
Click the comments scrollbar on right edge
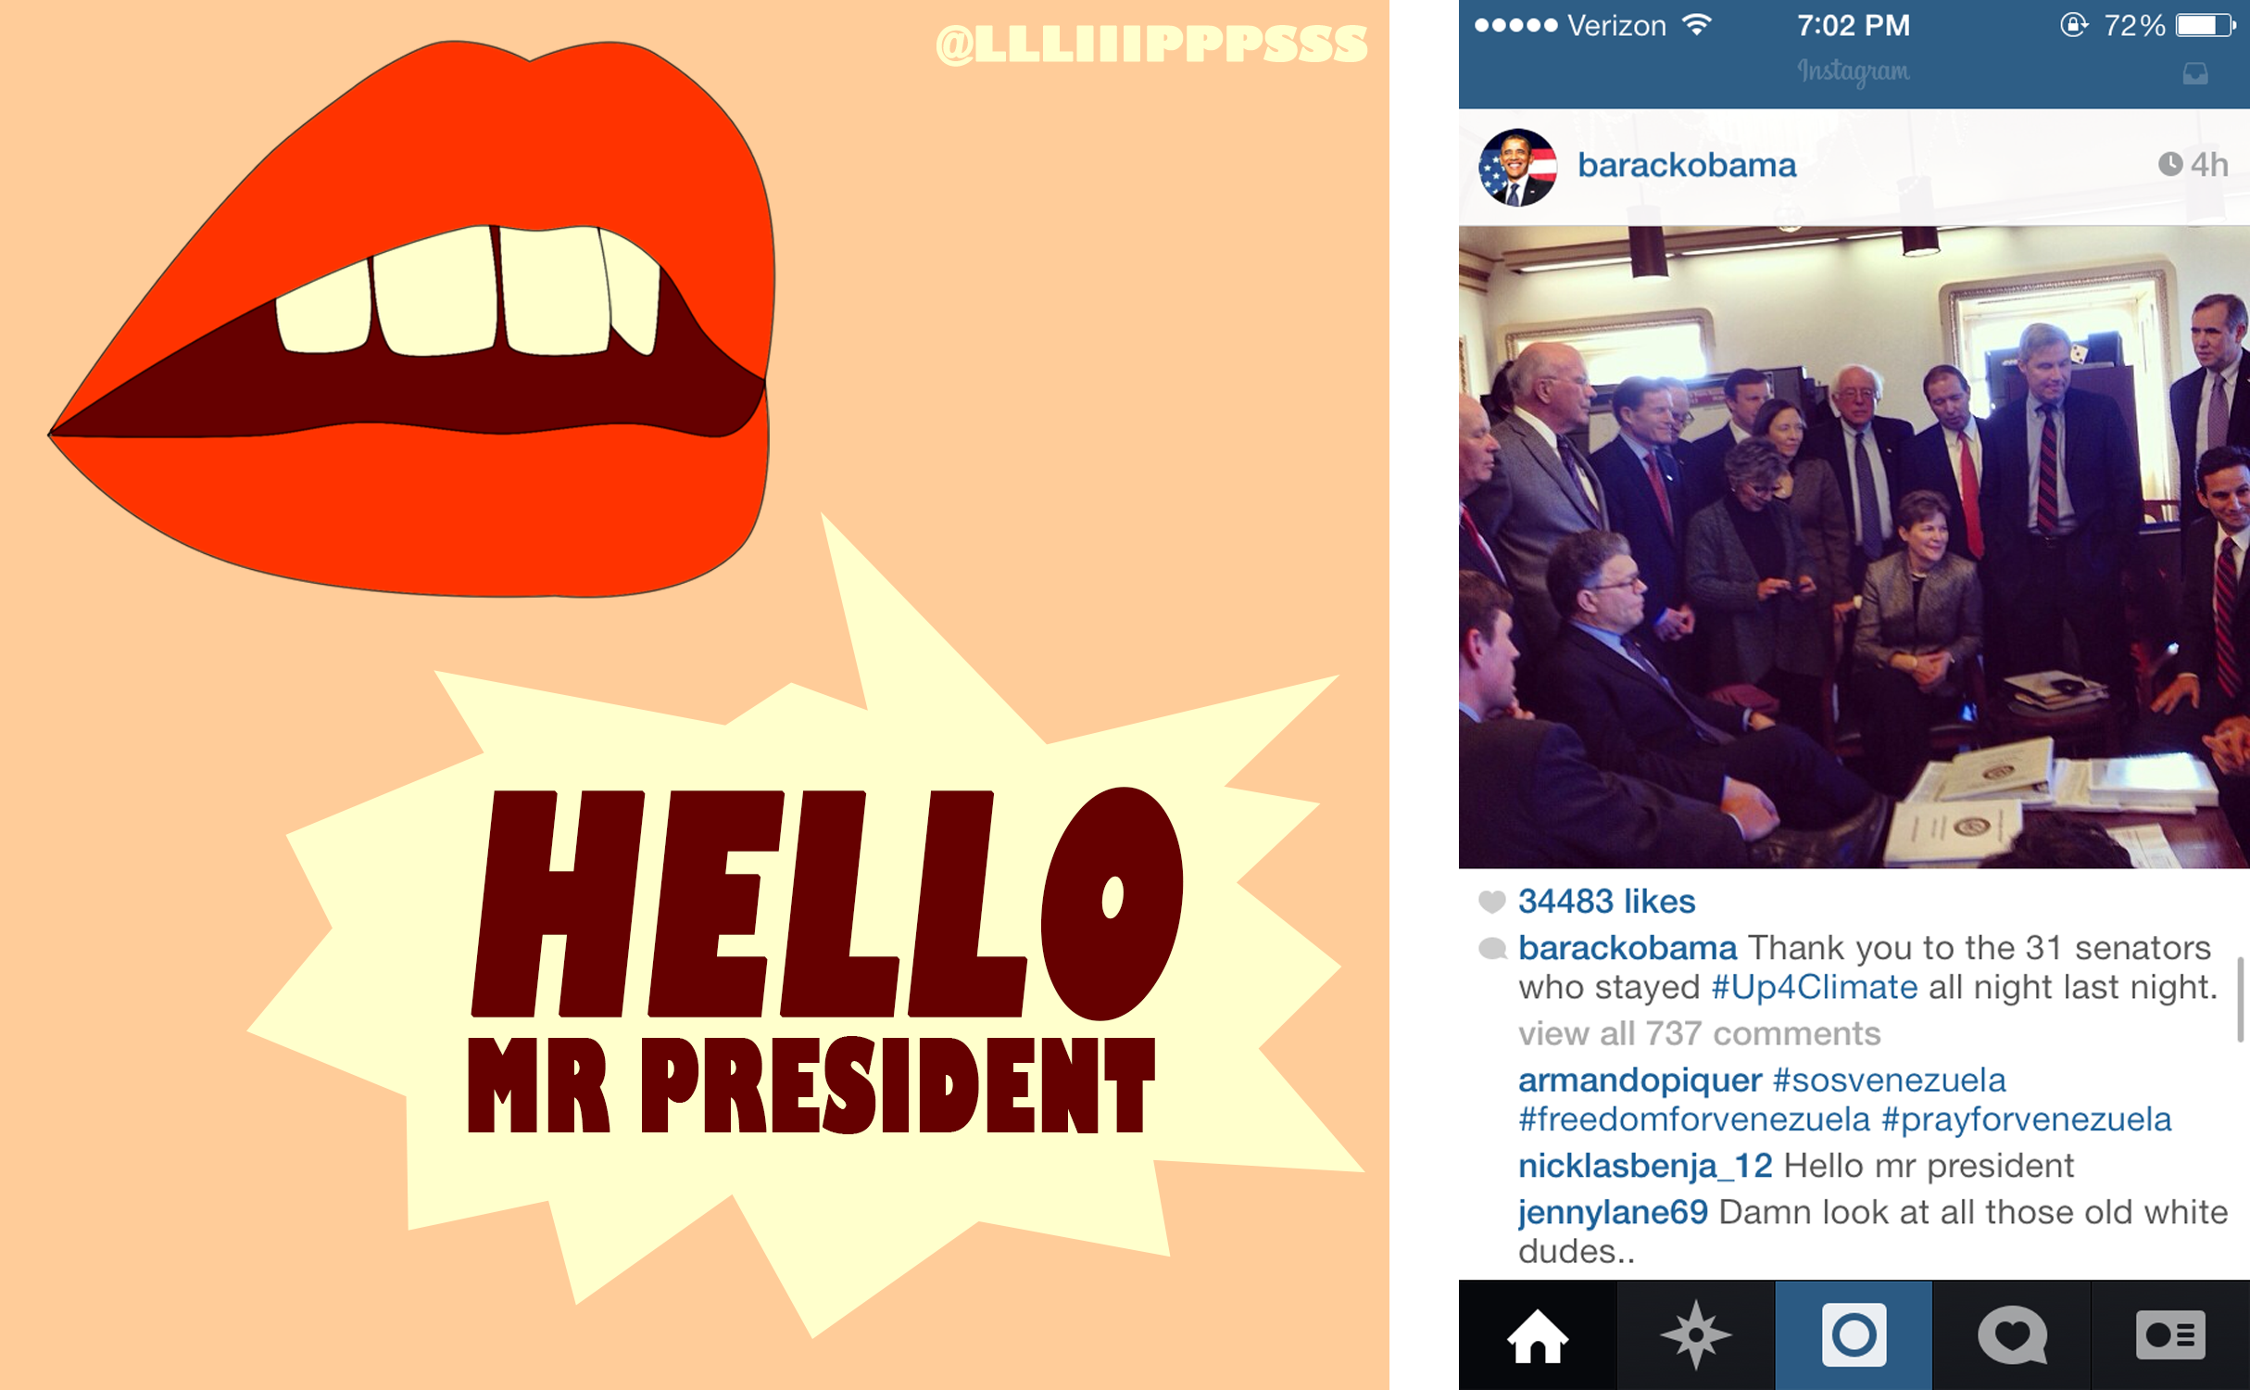(2242, 1000)
